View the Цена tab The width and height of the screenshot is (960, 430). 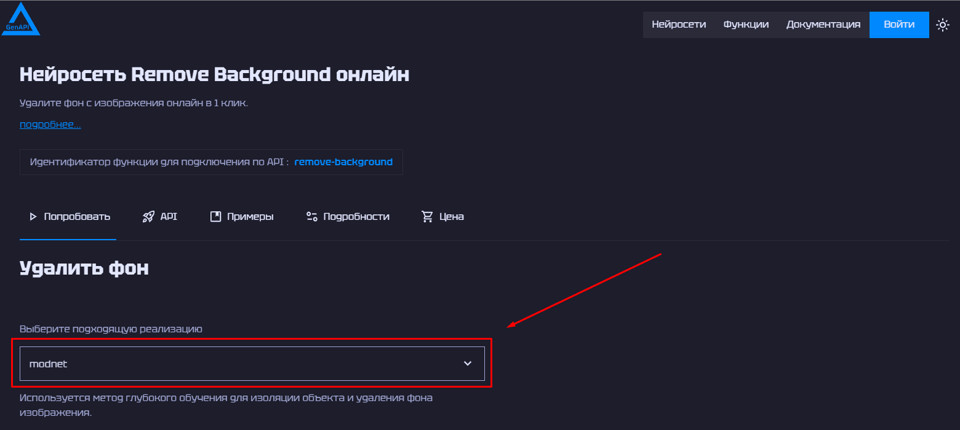(451, 217)
